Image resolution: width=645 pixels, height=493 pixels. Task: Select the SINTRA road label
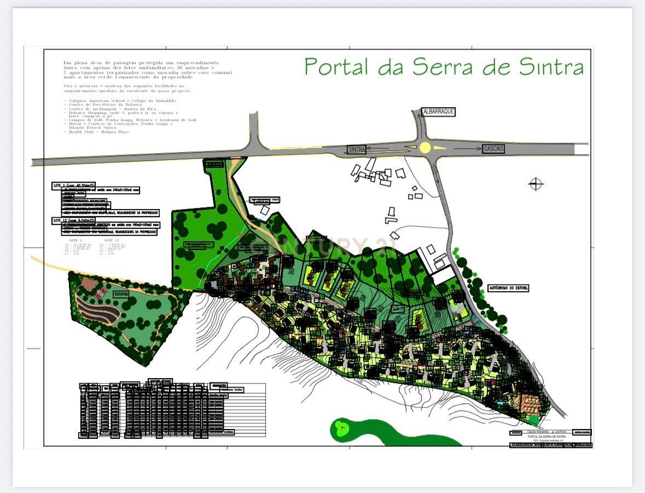(x=357, y=149)
